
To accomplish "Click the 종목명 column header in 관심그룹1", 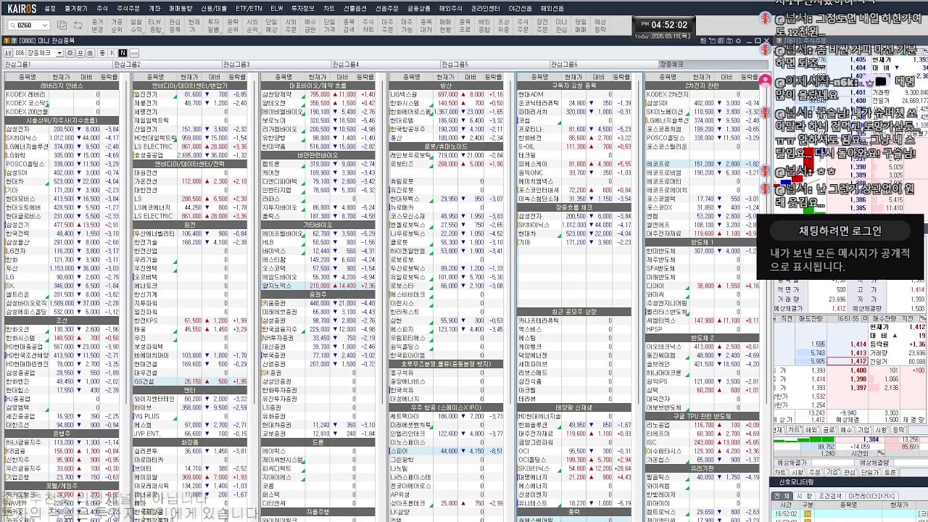I will point(27,76).
